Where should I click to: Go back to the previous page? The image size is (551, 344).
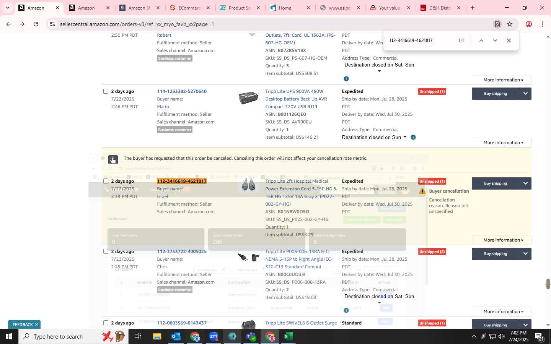8,24
